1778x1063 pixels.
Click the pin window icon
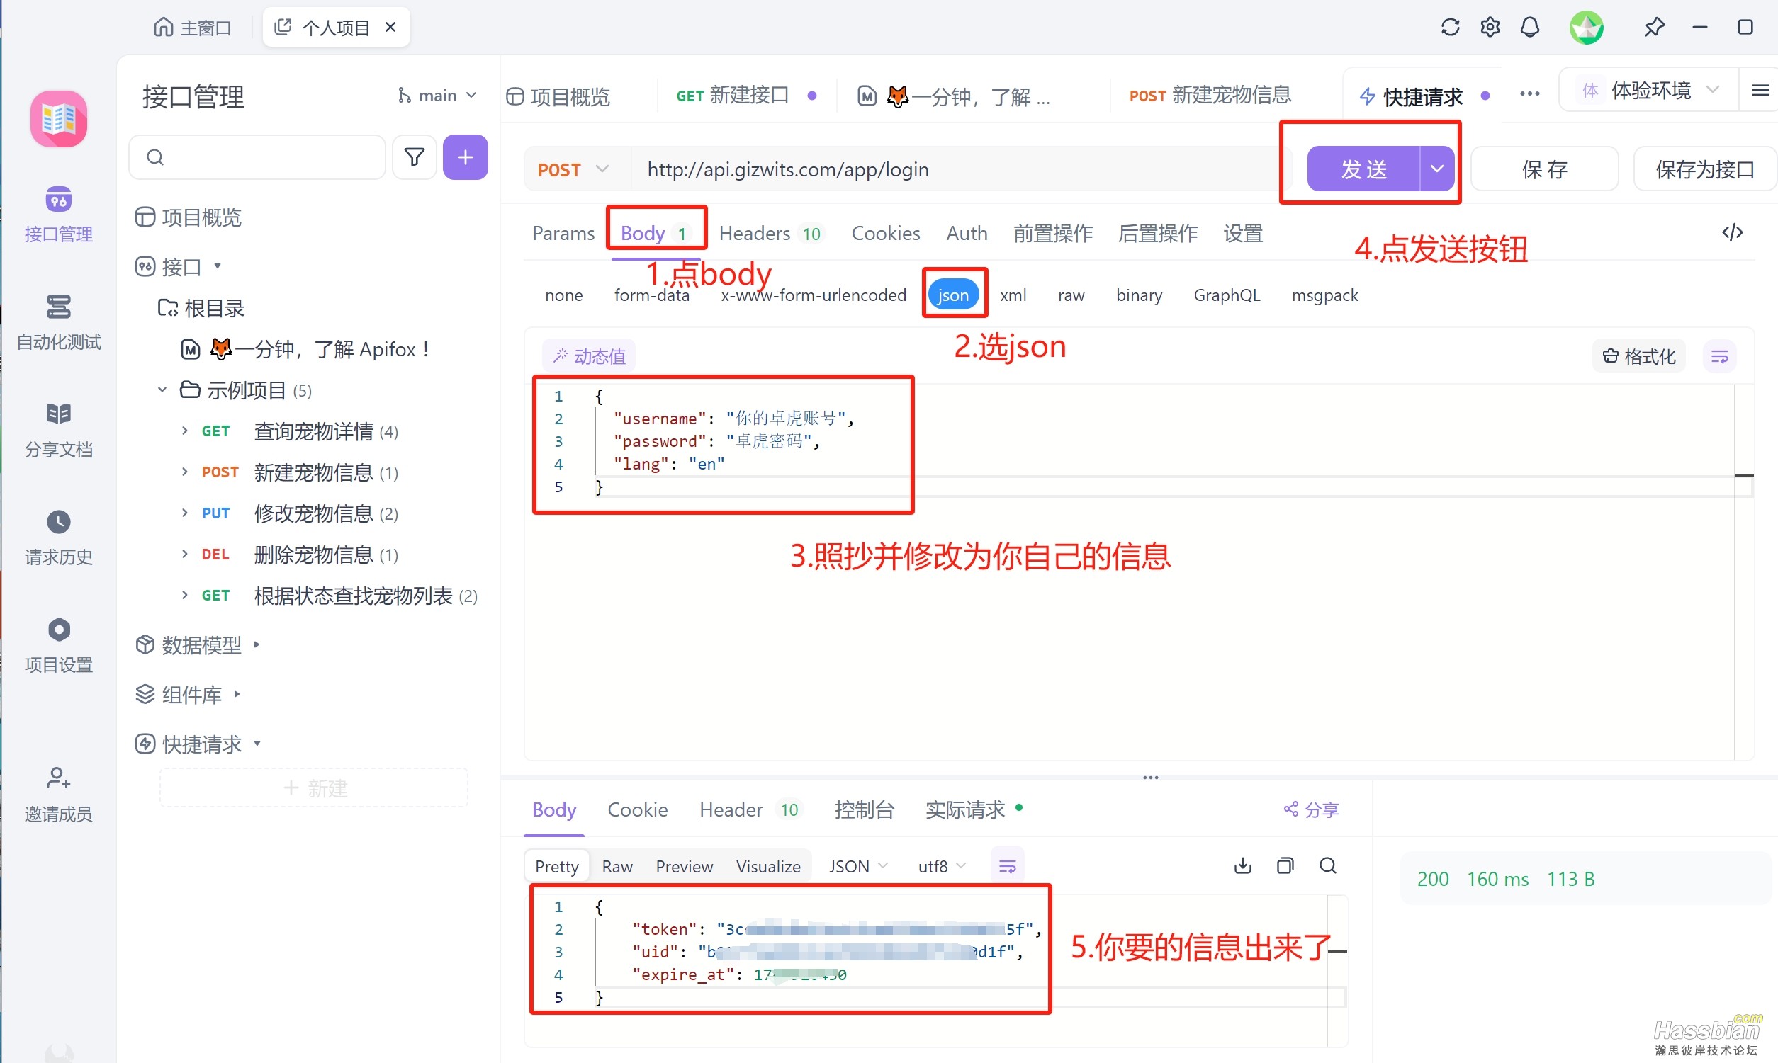[1654, 27]
